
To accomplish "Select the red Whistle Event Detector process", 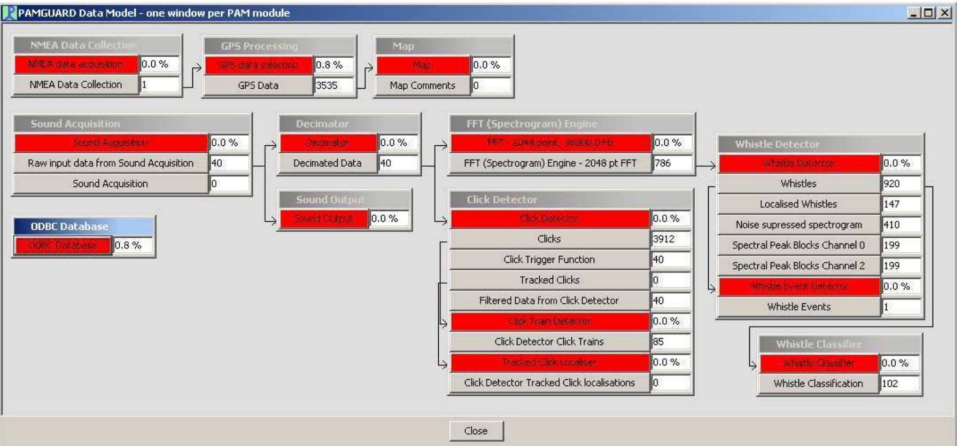I will [799, 286].
